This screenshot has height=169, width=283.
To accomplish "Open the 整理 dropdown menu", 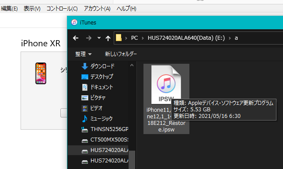I will [x=84, y=54].
